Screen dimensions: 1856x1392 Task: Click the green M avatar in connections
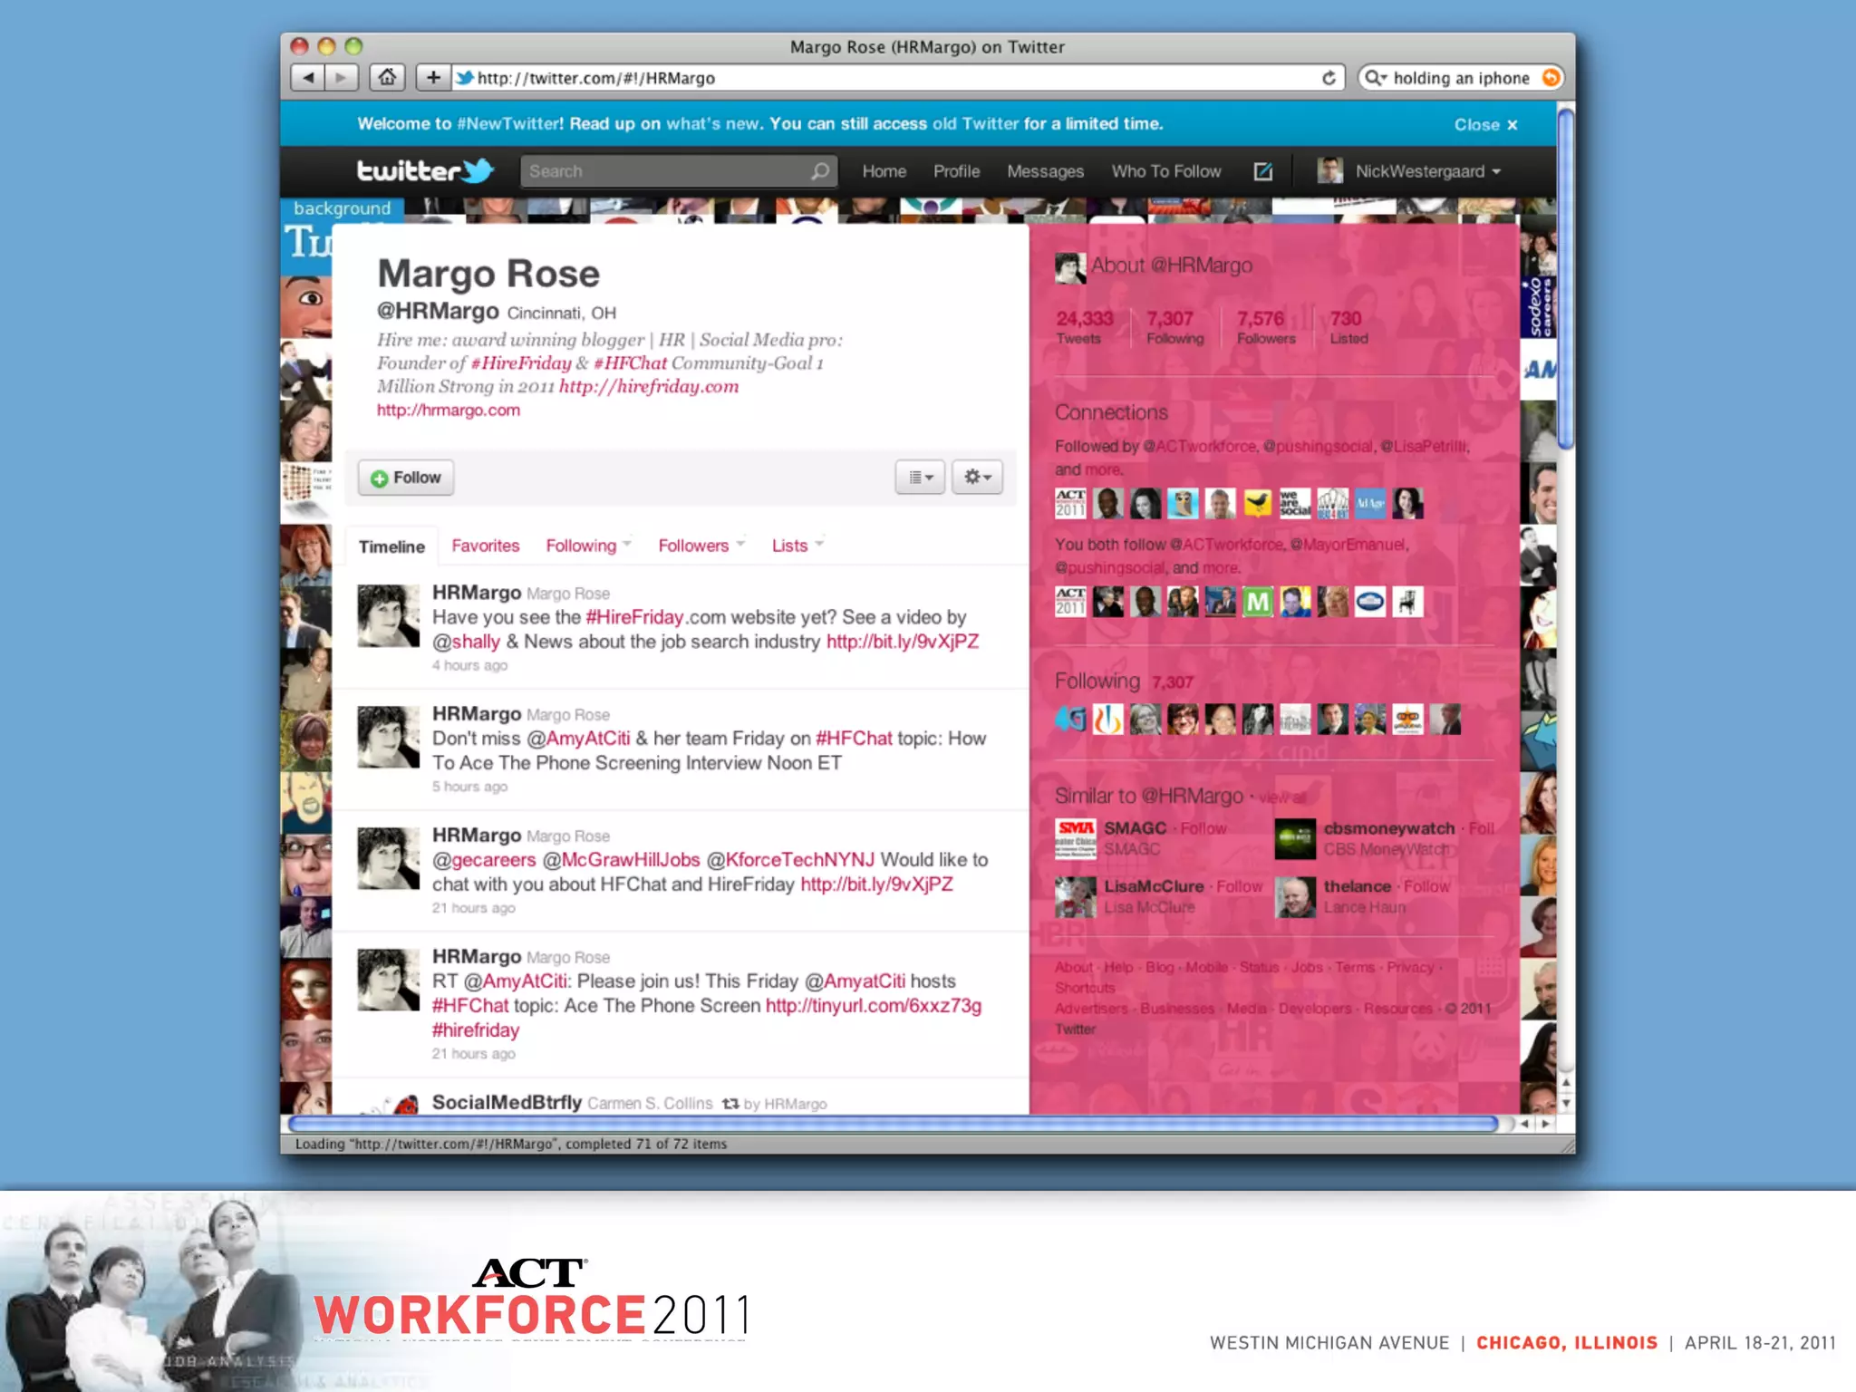[1258, 602]
